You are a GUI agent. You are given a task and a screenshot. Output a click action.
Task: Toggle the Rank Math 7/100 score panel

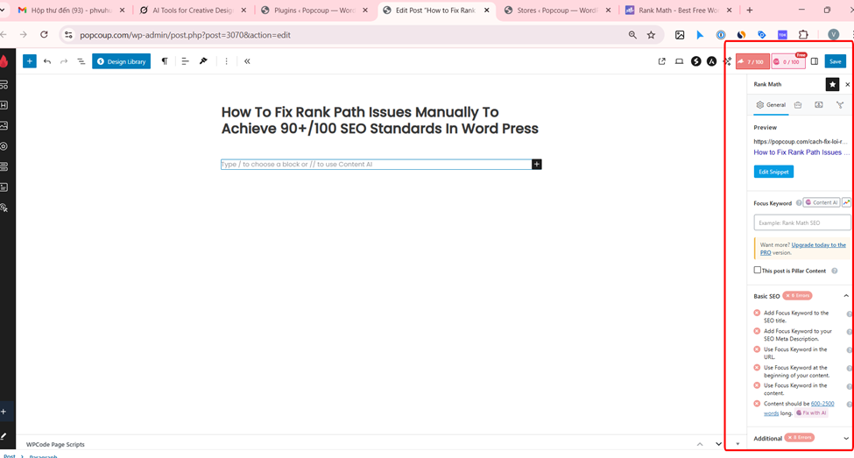[x=752, y=61]
